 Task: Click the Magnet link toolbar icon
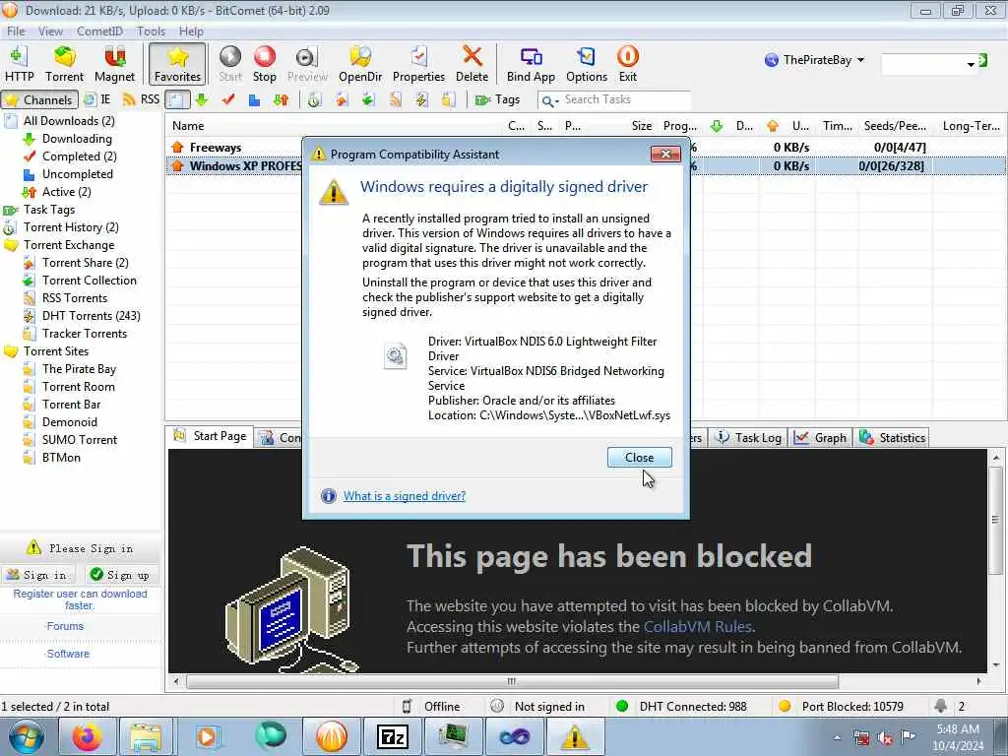(x=114, y=64)
